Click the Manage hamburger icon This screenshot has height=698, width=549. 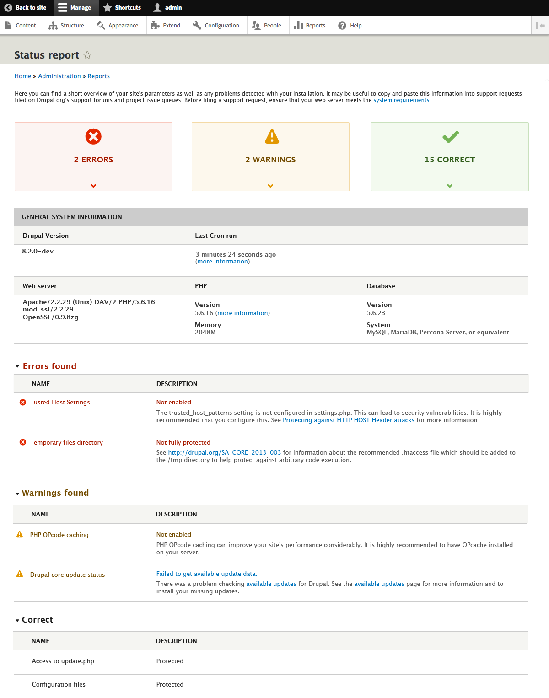pyautogui.click(x=63, y=8)
